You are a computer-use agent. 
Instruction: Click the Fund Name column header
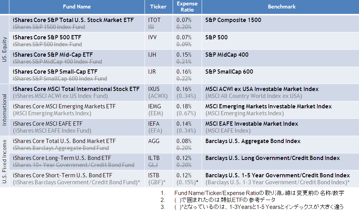pyautogui.click(x=77, y=7)
